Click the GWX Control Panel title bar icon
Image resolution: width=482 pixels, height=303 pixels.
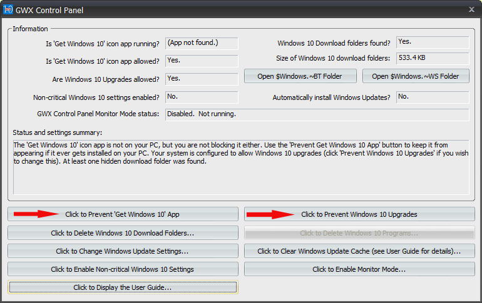pos(8,10)
